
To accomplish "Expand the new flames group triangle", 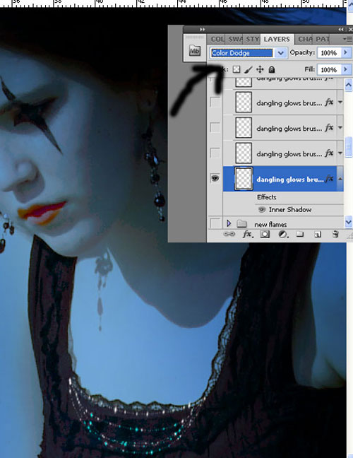I will coord(229,224).
